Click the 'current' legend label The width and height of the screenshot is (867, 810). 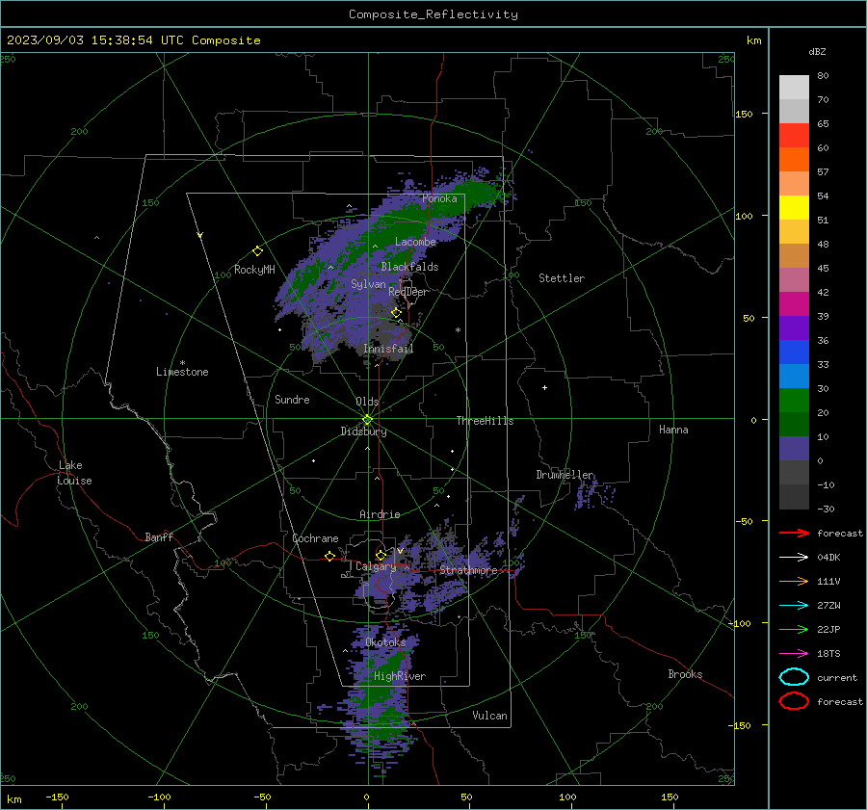tap(837, 678)
